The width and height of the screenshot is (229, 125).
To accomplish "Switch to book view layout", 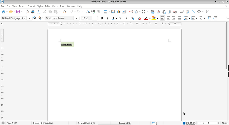I will pyautogui.click(x=193, y=123).
